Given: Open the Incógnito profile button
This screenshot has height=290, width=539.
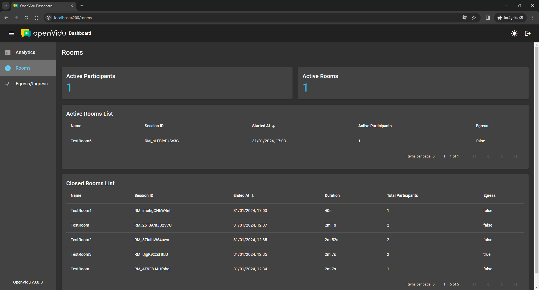Looking at the screenshot, I should coord(510,18).
